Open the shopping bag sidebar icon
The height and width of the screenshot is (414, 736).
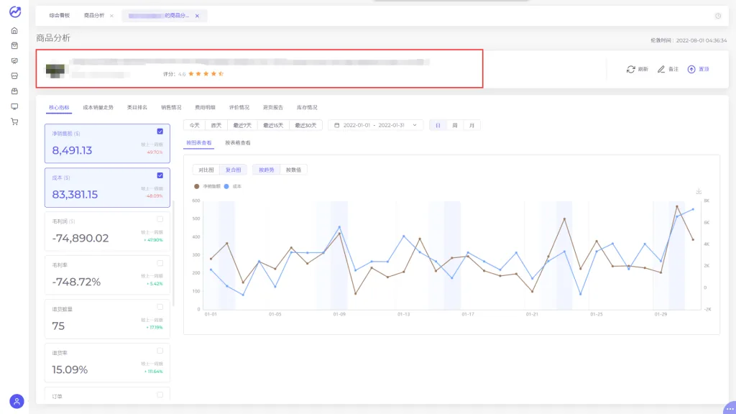point(14,45)
